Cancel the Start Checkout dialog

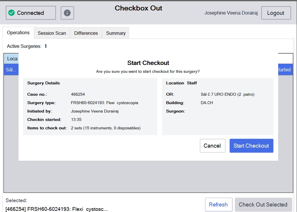click(212, 146)
